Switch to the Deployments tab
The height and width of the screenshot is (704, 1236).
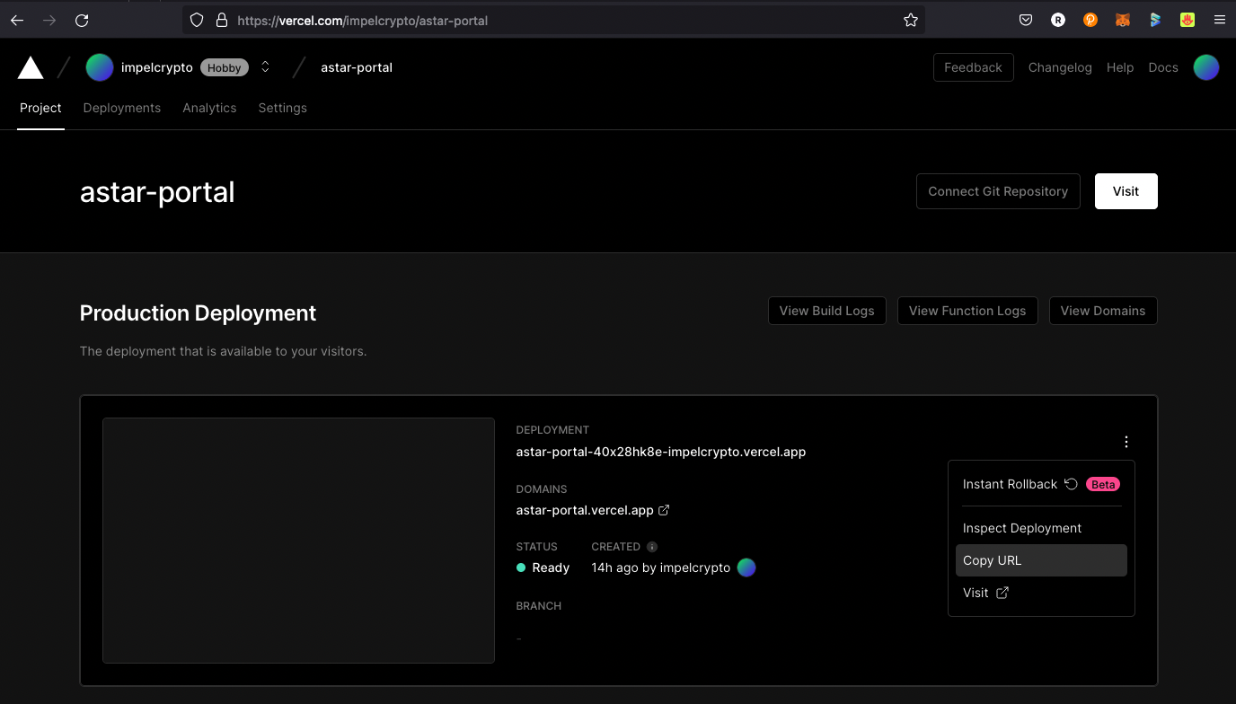click(121, 108)
